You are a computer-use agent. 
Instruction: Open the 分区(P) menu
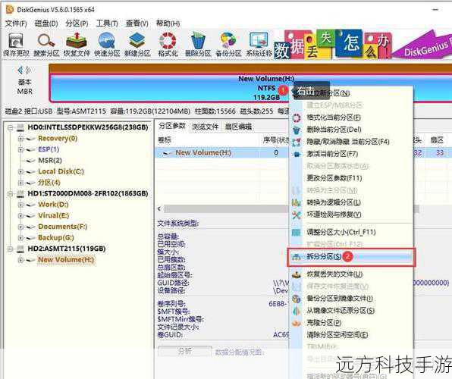(x=77, y=23)
